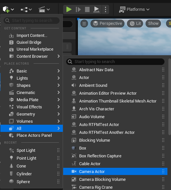Click the green Play button

click(x=69, y=9)
